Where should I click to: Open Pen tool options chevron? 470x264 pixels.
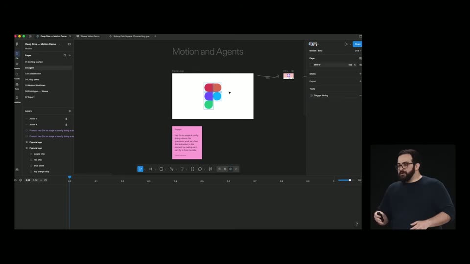tap(176, 169)
